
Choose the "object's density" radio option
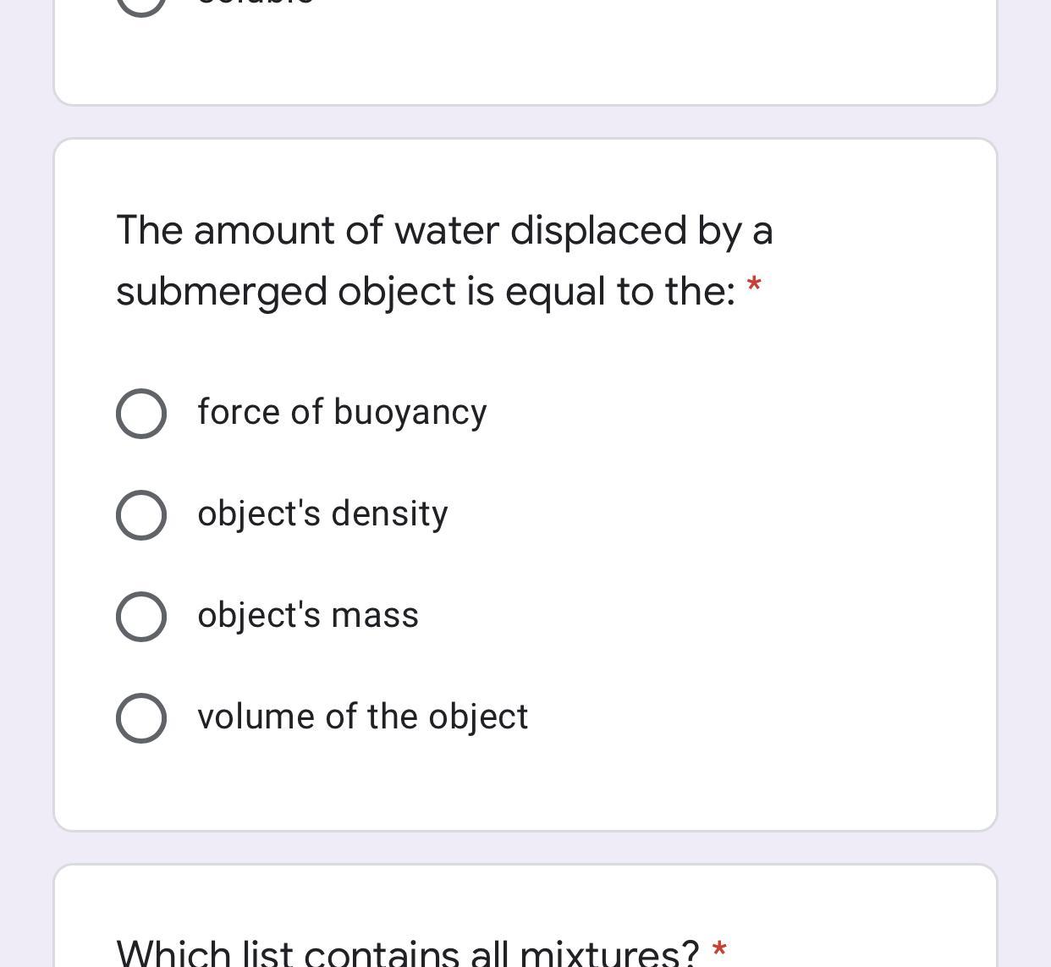coord(140,515)
